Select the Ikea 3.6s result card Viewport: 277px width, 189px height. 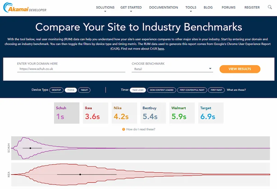point(96,113)
